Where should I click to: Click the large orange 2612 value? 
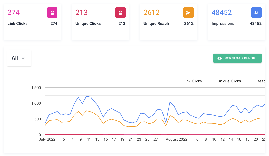[151, 13]
